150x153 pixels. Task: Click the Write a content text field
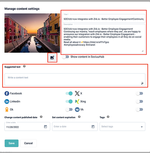75,79
